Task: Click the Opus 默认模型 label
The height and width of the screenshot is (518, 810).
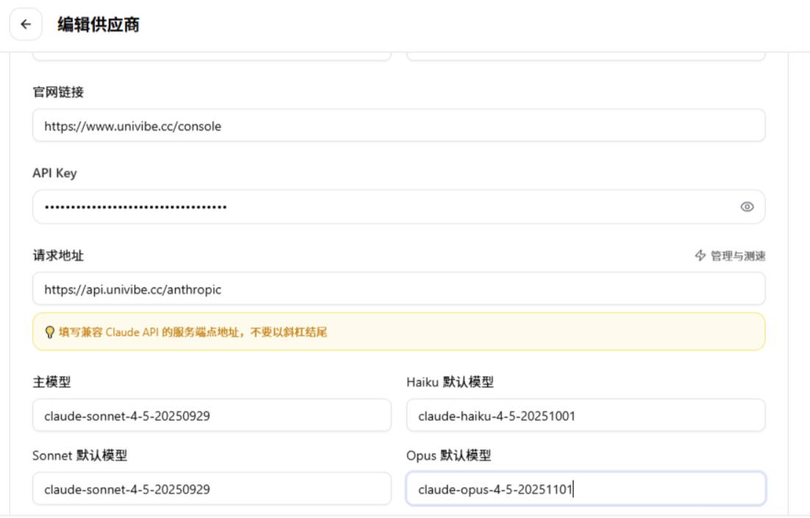Action: (448, 456)
